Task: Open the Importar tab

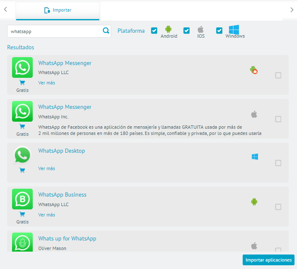Action: coord(58,10)
